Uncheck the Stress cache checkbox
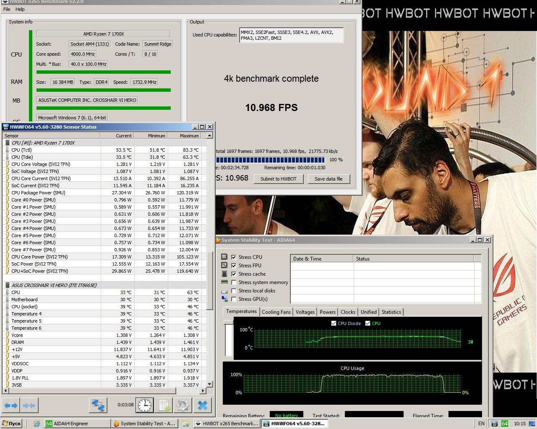Screen dimensions: 537x429 [x=234, y=274]
